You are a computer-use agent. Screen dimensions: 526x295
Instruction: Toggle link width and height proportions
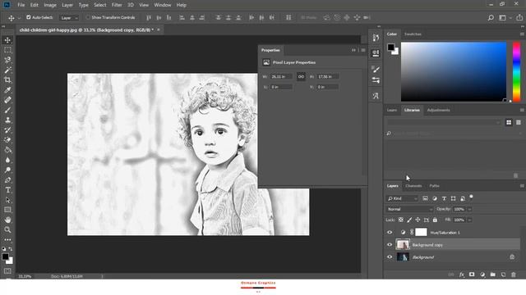coord(301,76)
